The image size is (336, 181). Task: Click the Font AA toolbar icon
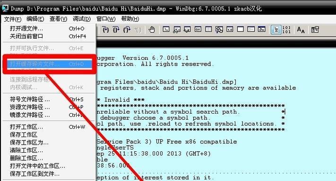pos(301,30)
